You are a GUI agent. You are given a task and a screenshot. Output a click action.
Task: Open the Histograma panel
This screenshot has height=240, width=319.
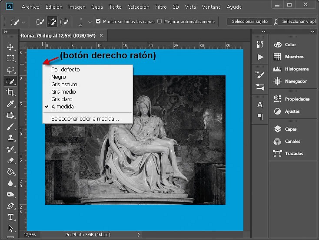click(290, 69)
